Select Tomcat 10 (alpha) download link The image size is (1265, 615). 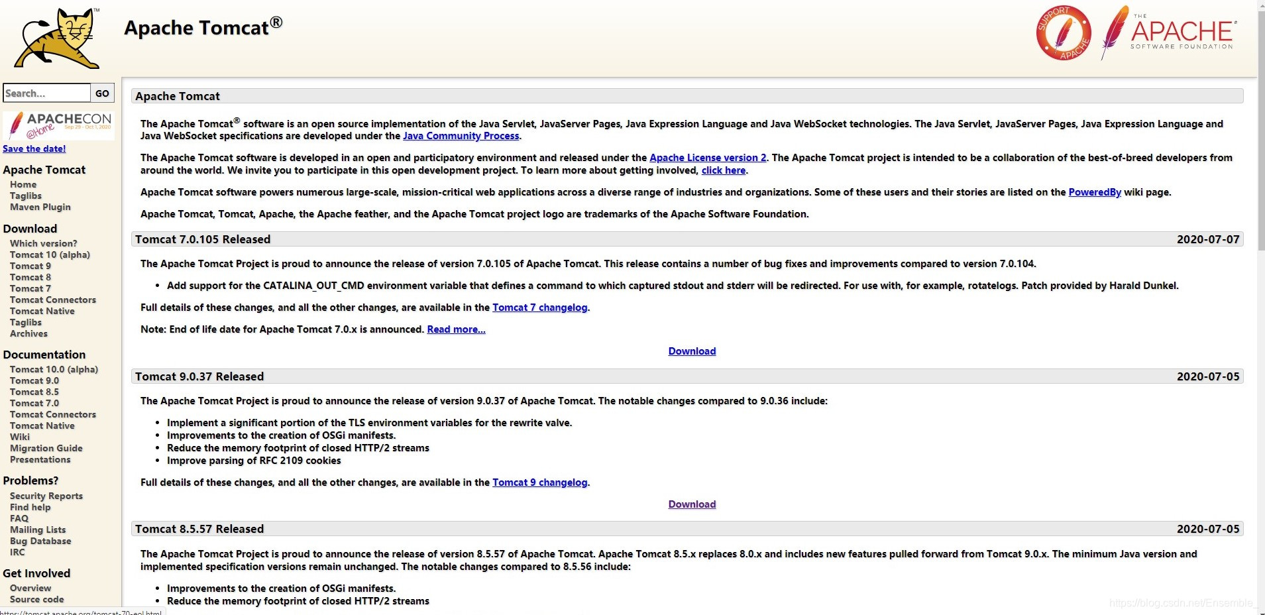click(50, 254)
